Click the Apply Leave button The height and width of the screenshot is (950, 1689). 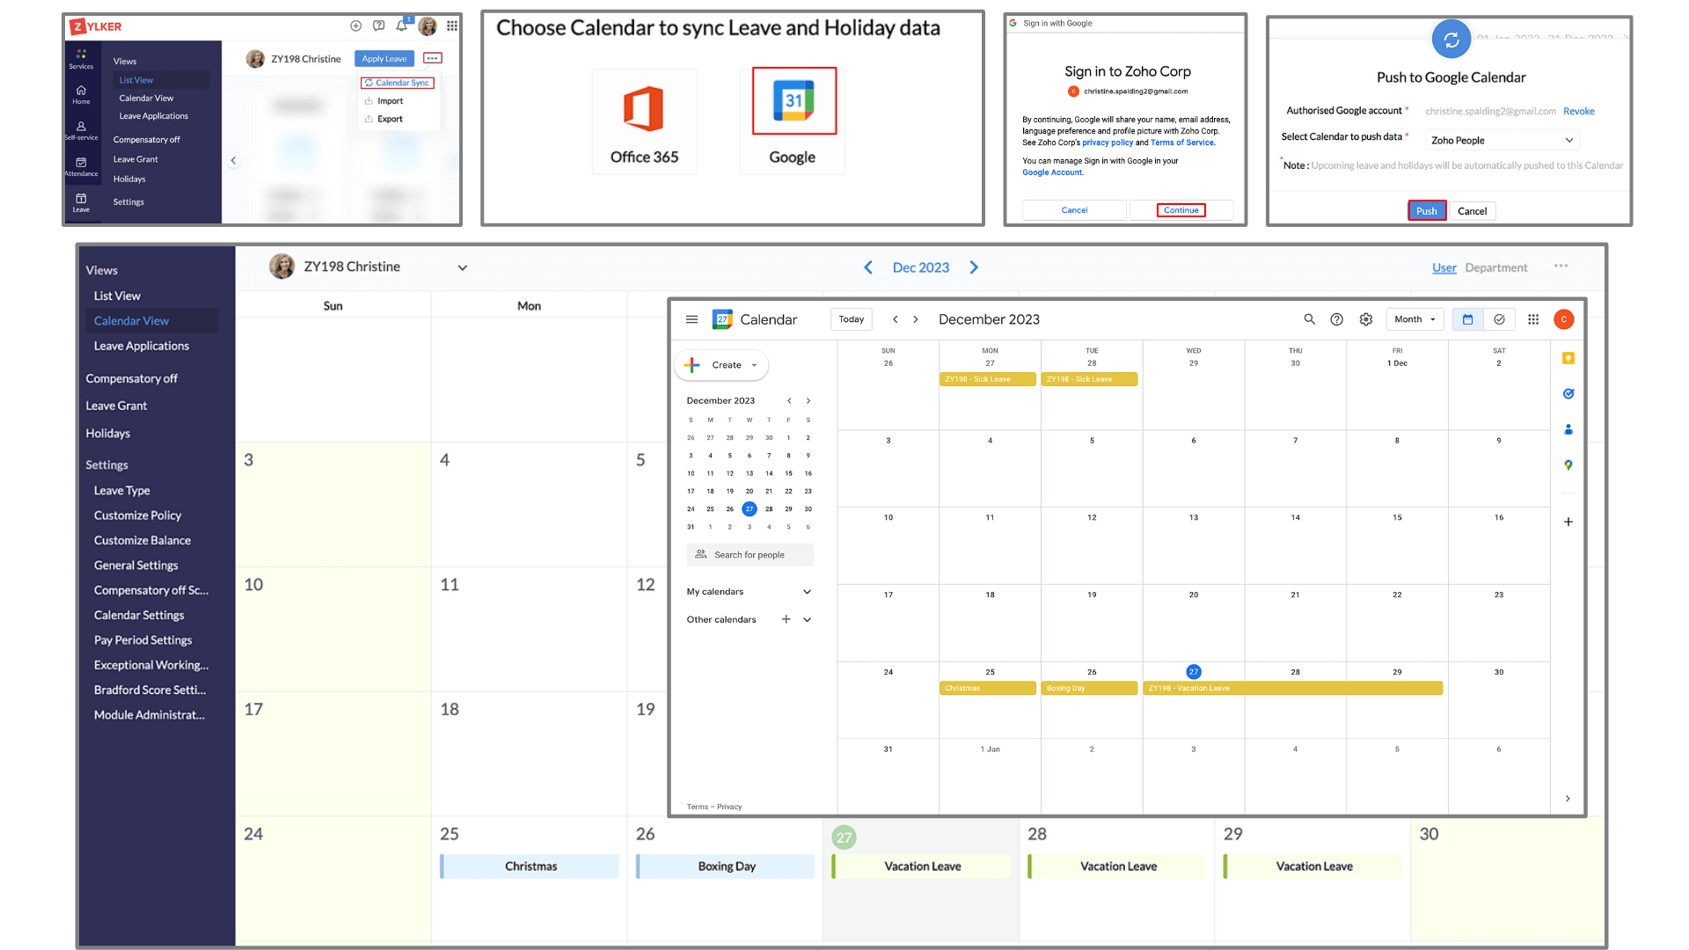pyautogui.click(x=384, y=59)
